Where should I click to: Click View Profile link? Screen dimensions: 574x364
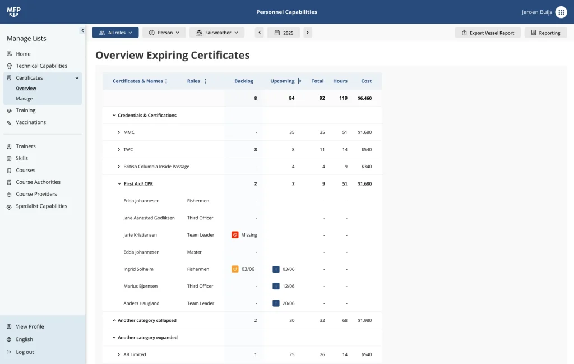tap(30, 326)
